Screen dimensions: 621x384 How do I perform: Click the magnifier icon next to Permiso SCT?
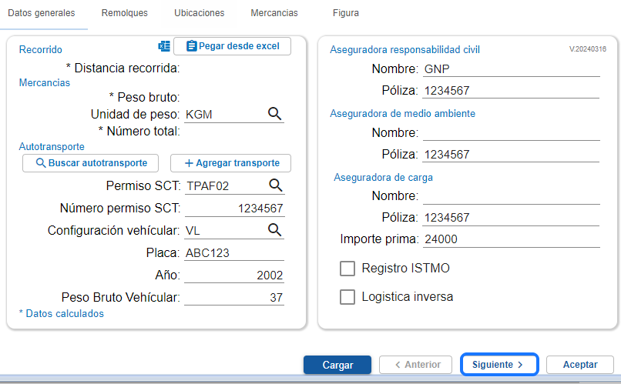tap(275, 185)
